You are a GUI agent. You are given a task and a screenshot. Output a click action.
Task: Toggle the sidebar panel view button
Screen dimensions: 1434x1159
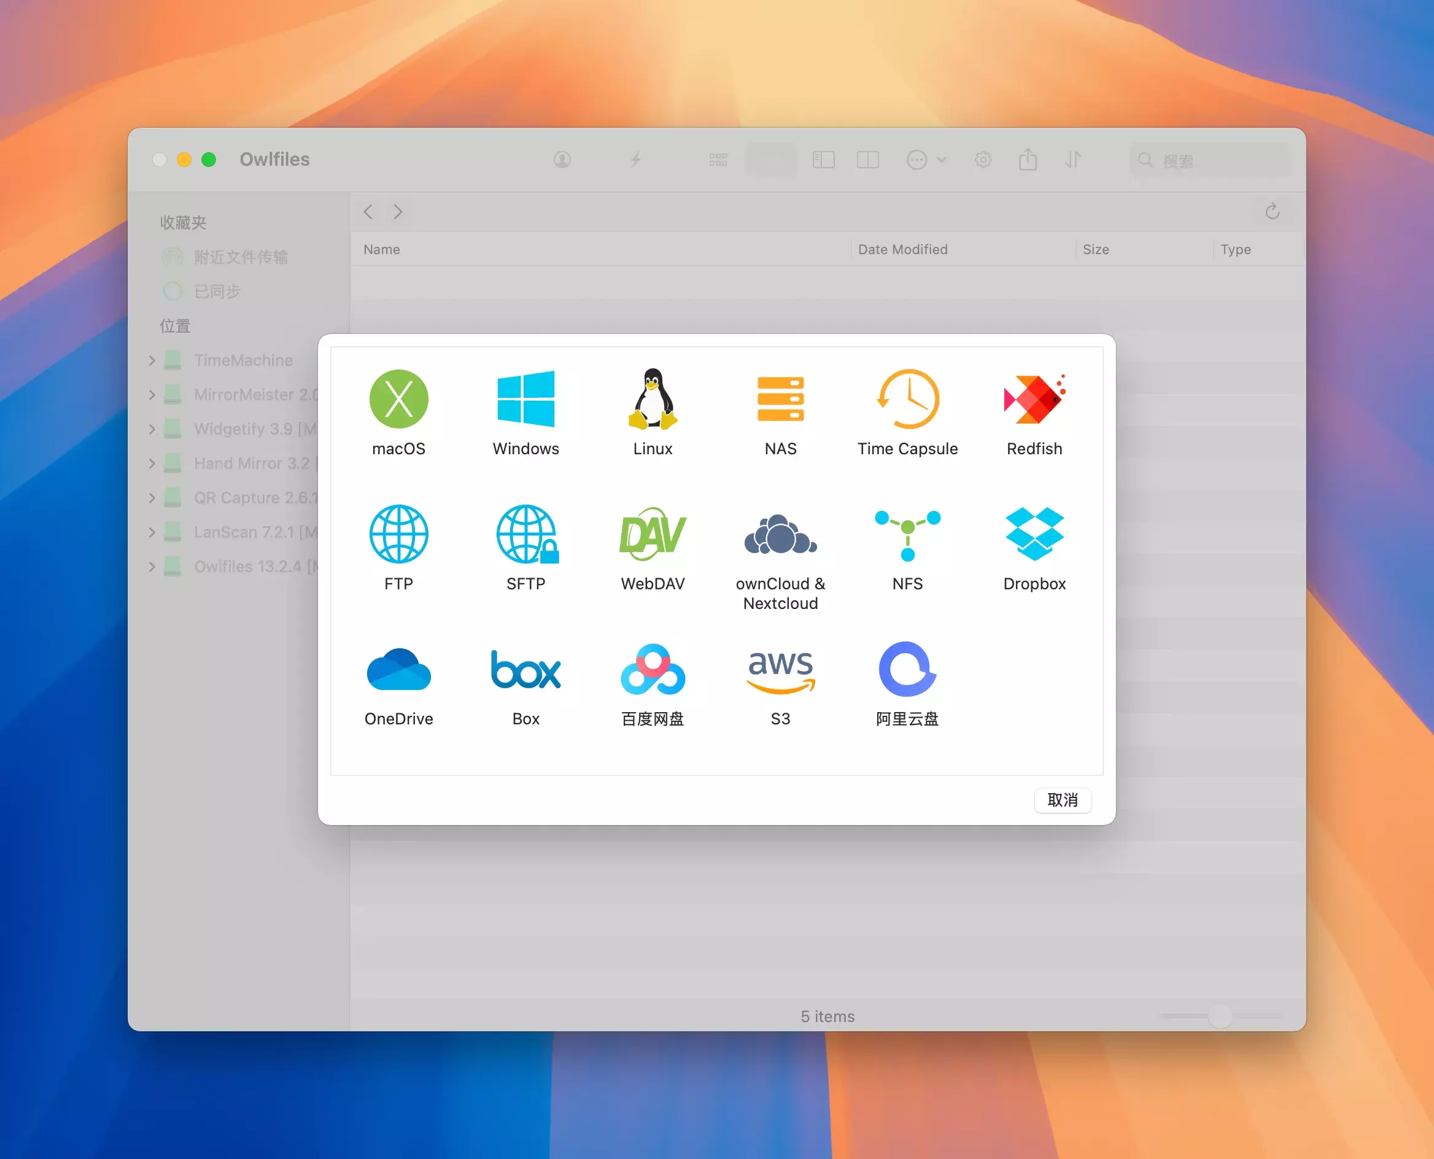click(823, 160)
